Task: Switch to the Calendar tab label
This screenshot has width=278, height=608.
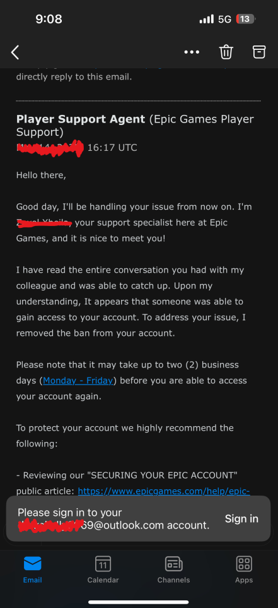Action: click(103, 580)
